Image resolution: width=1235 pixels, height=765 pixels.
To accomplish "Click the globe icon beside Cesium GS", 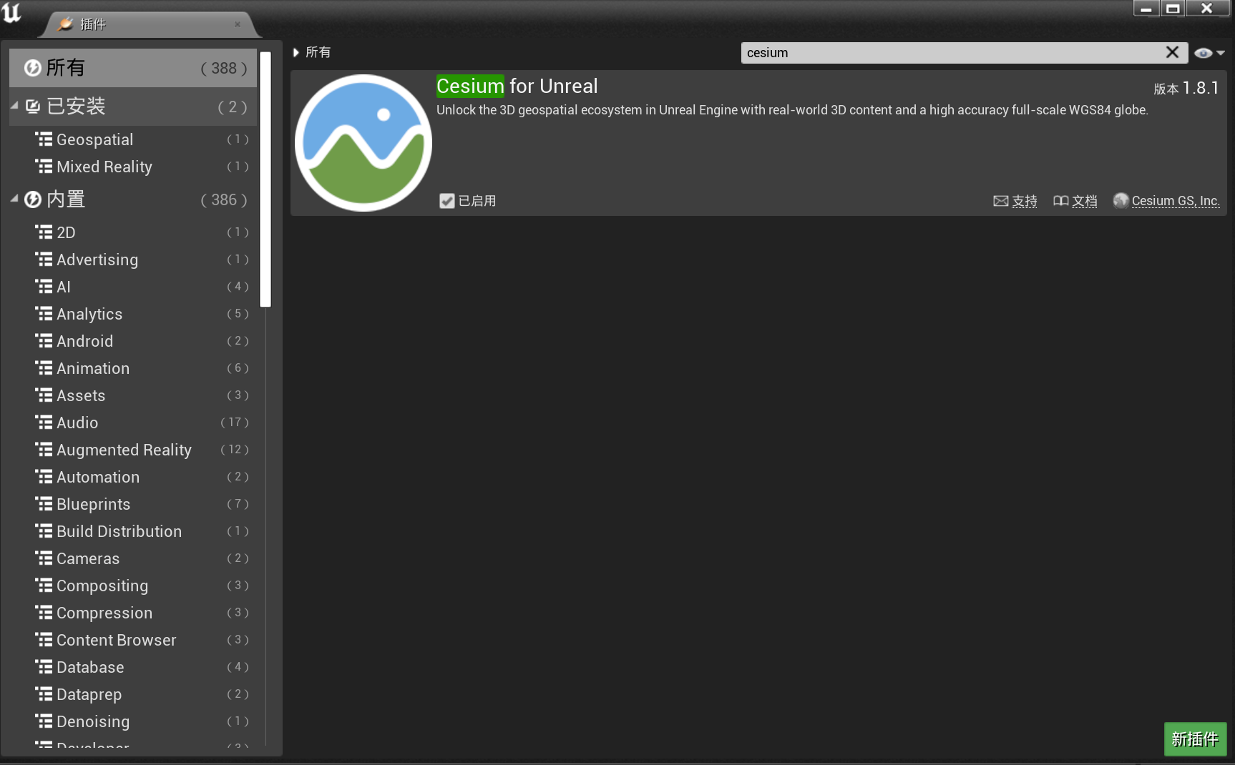I will [1121, 200].
